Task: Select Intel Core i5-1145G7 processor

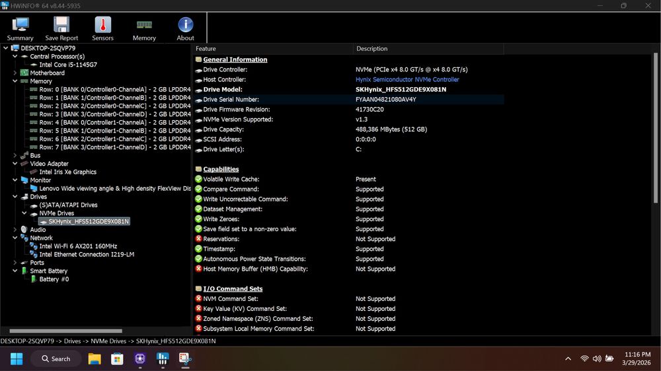Action: (x=68, y=65)
